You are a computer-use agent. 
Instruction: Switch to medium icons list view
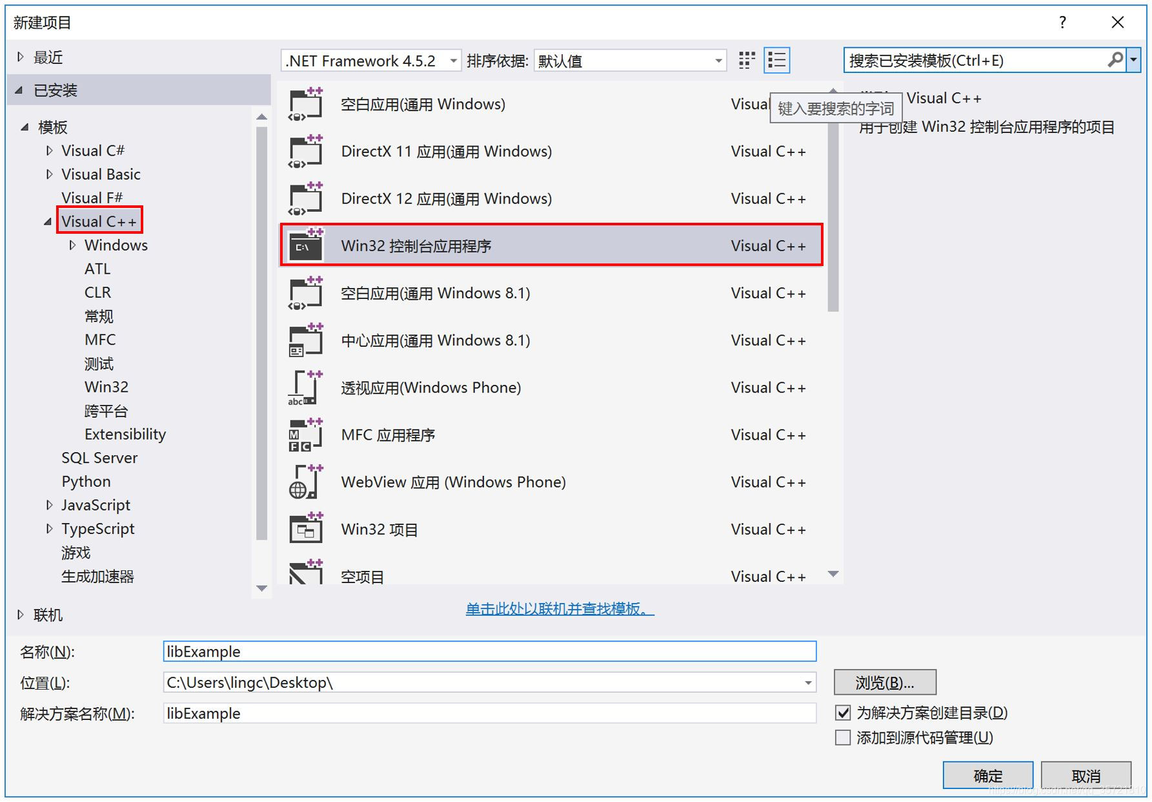777,61
